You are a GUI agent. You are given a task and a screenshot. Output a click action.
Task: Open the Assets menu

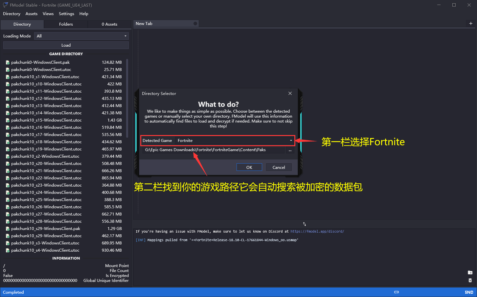tap(32, 14)
